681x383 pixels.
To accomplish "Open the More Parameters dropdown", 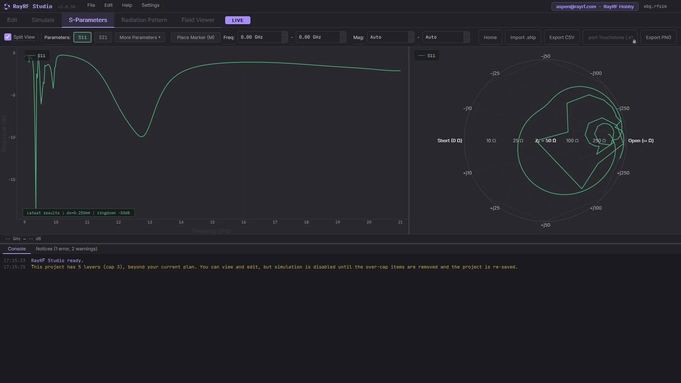I will point(140,37).
